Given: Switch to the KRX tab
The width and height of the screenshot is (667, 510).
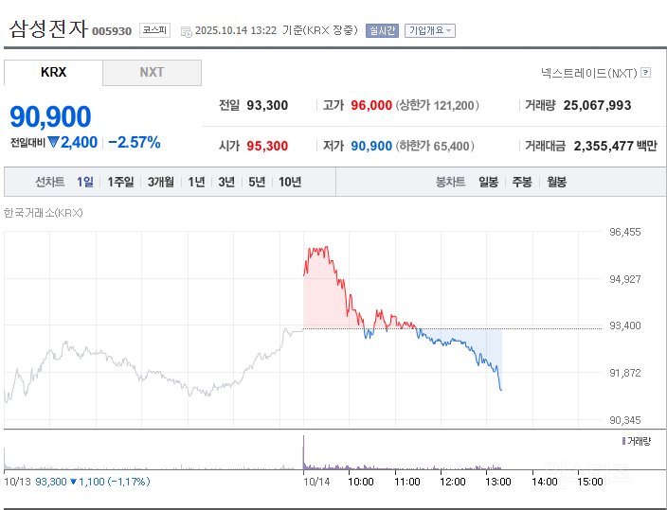Looking at the screenshot, I should pos(54,72).
